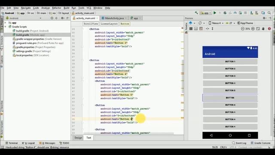Click the Debug app bug icon
This screenshot has height=155, width=275.
click(225, 13)
